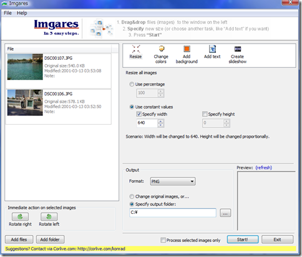Image resolution: width=302 pixels, height=257 pixels.
Task: Rotate selected images right
Action: (20, 216)
